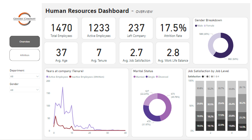252x140 pixels.
Task: Select the 1233 Active Employees card
Action: point(99,28)
